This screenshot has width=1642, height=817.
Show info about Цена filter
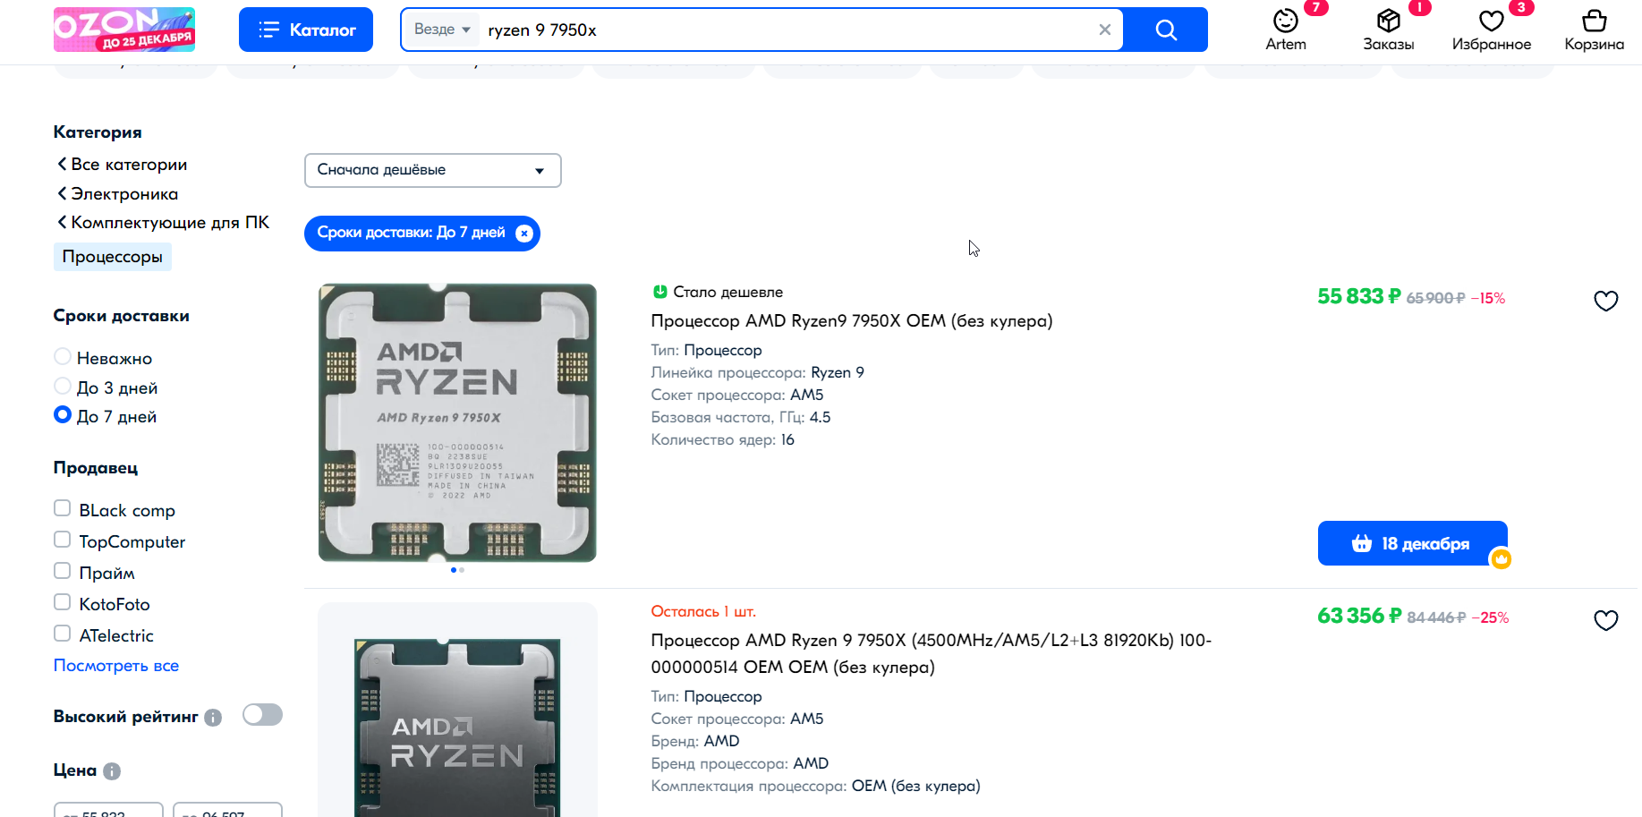coord(112,771)
